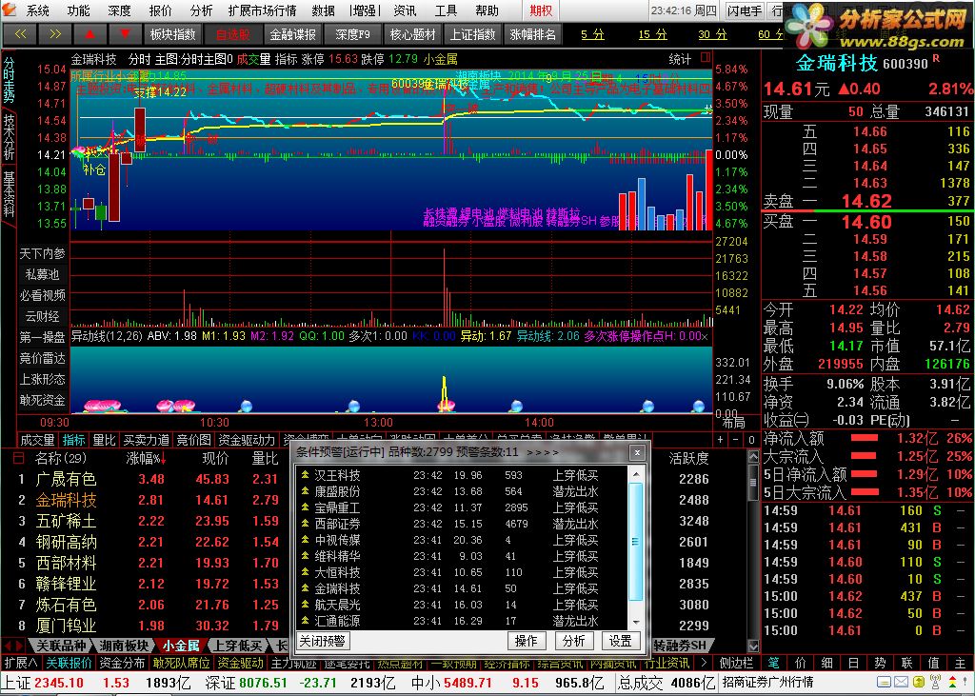Image resolution: width=975 pixels, height=696 pixels.
Task: Switch chart to 30 分 period
Action: pyautogui.click(x=712, y=35)
